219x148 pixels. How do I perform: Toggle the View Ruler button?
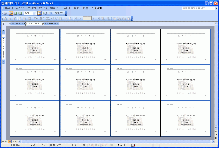click(39, 13)
